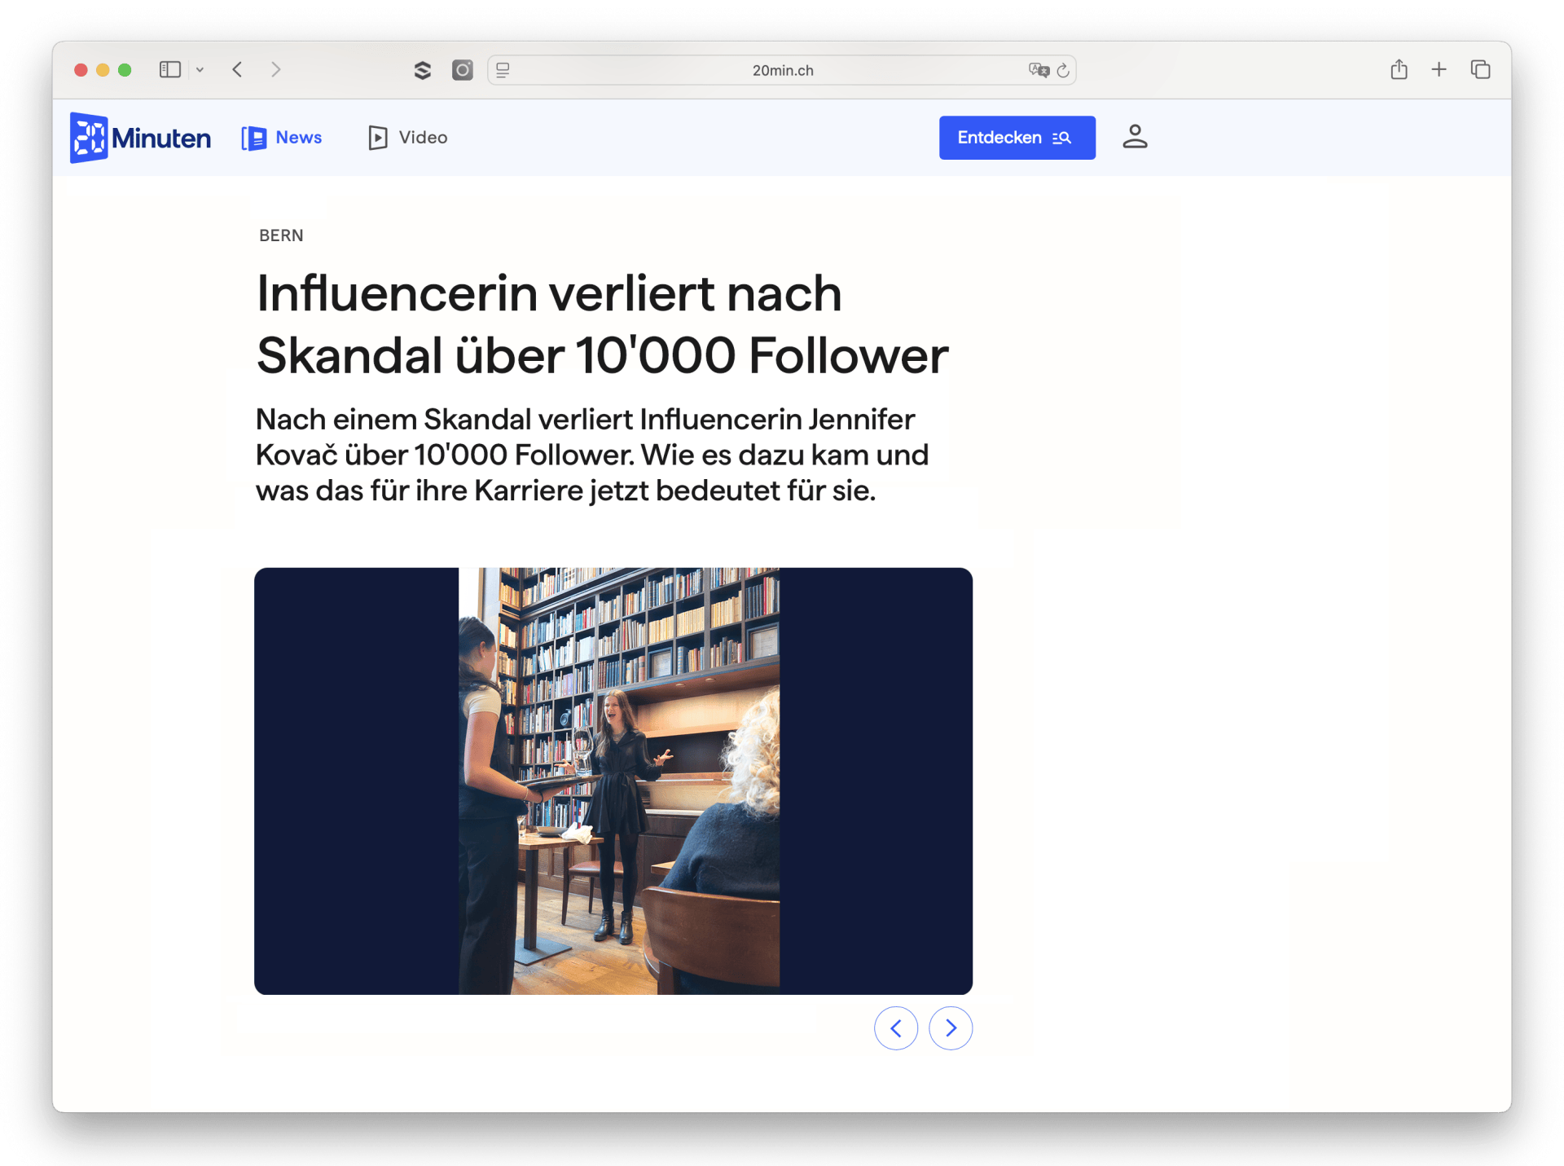
Task: Switch to the News section
Action: (x=281, y=138)
